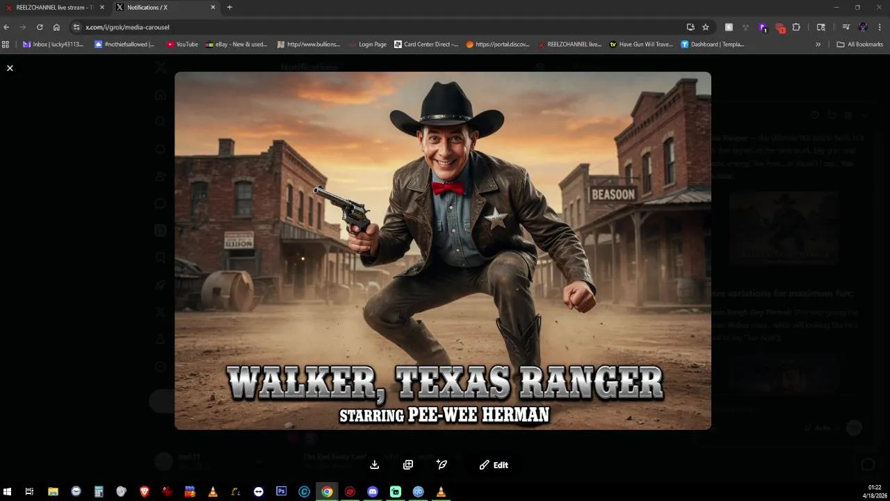Click the red extension icon with badge
Viewport: 890px width, 501px height.
(x=780, y=28)
